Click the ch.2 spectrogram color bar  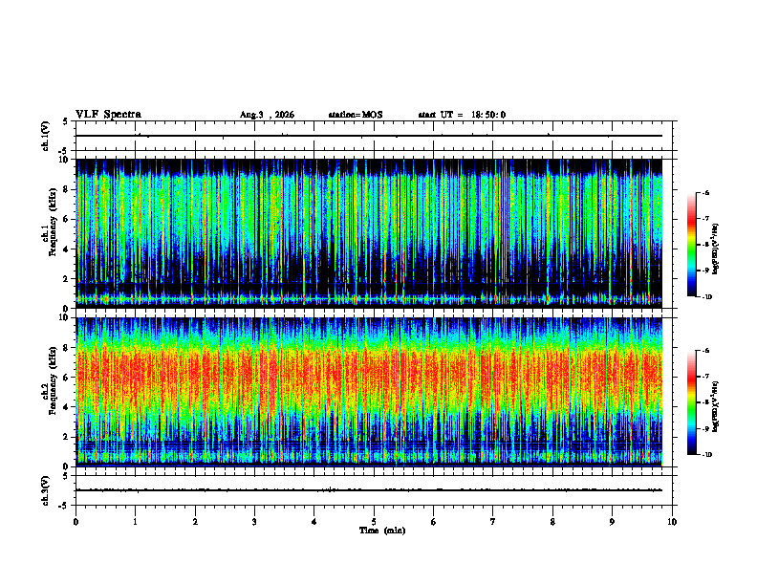point(691,402)
